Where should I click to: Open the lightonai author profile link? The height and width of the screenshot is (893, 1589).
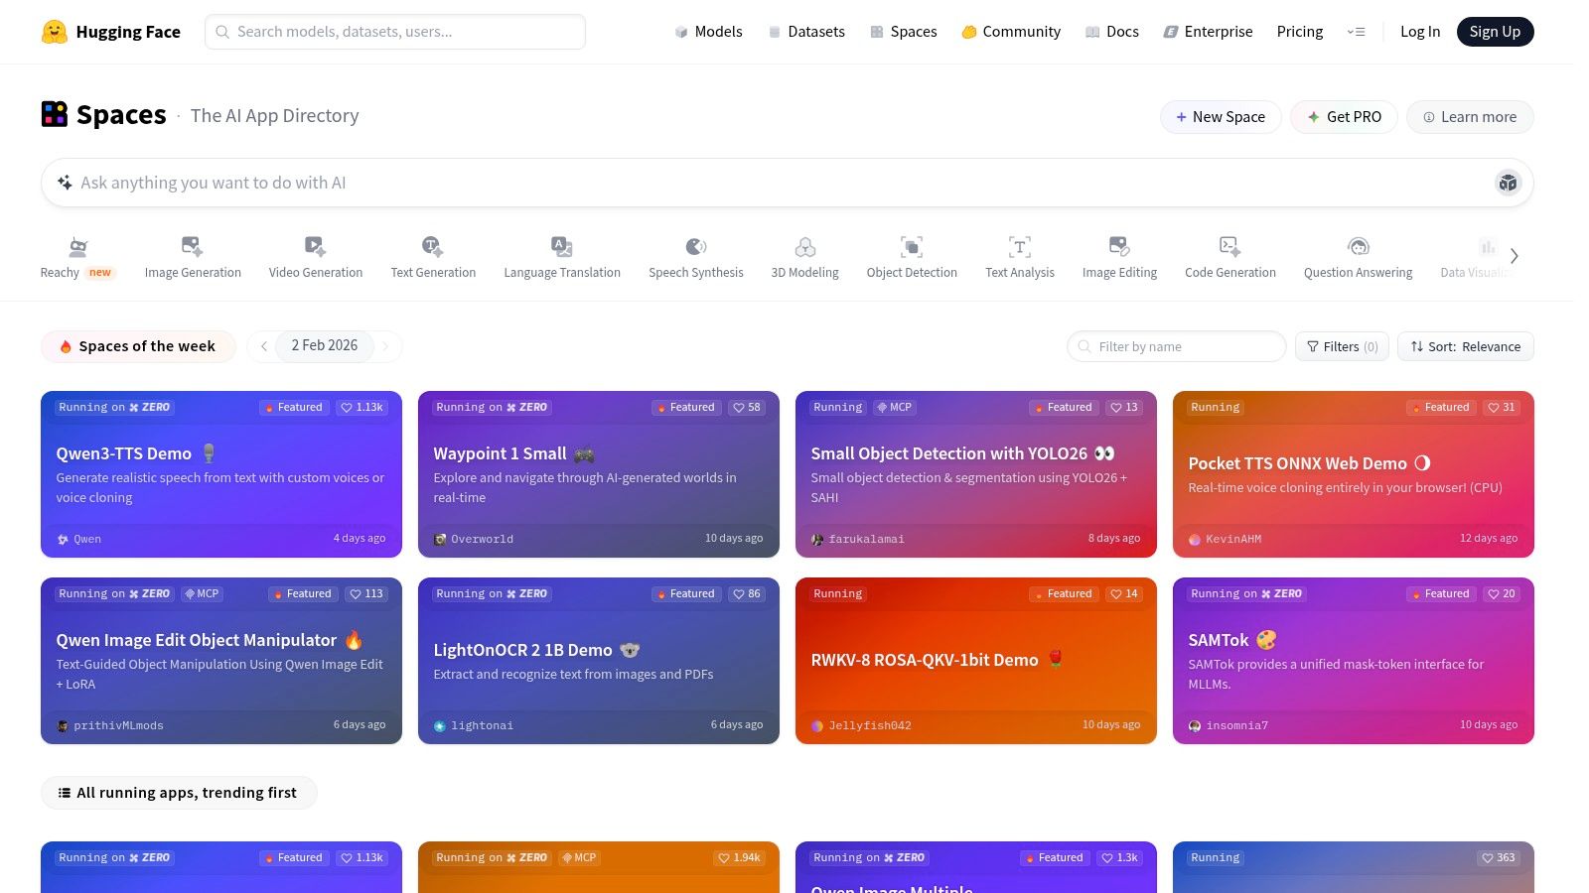coord(474,725)
